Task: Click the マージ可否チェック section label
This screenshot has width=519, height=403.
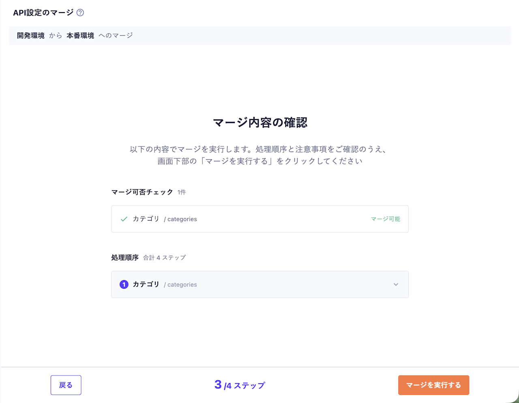Action: click(142, 192)
